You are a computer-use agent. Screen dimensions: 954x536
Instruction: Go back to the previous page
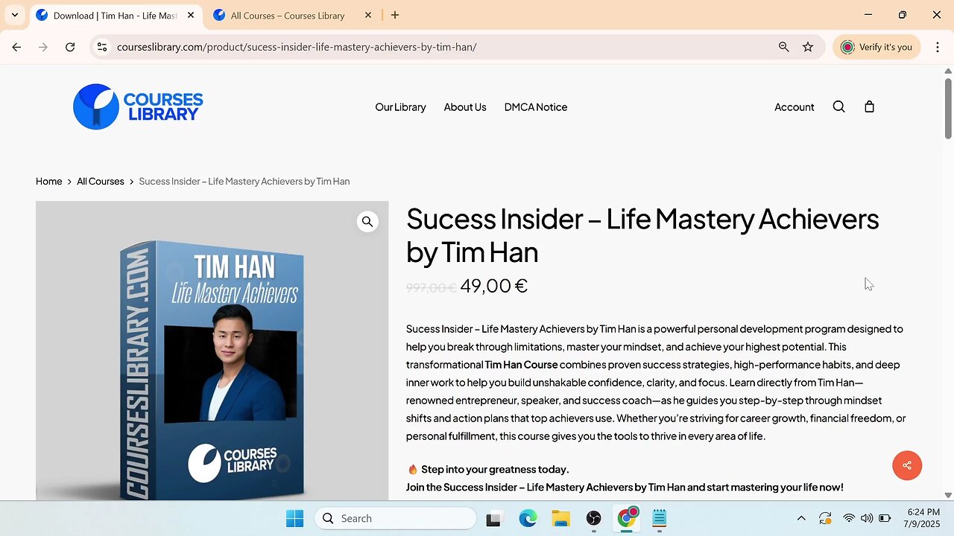point(16,47)
